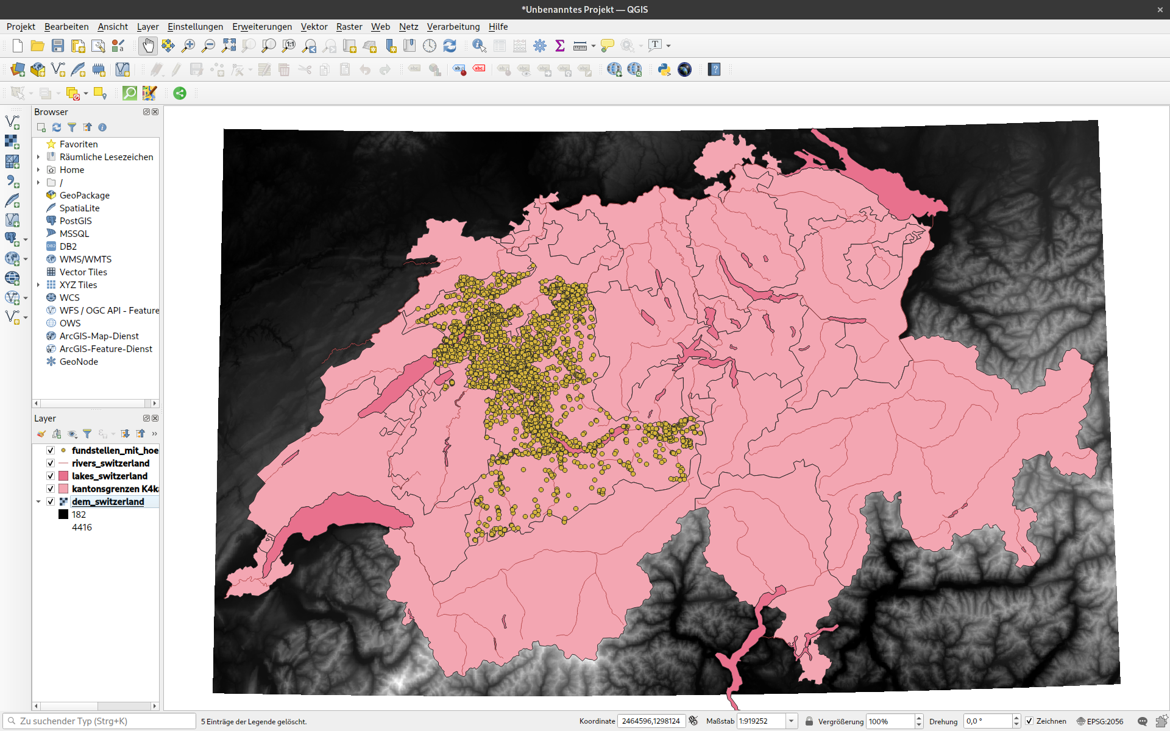Click the Refresh map canvas icon
Image resolution: width=1170 pixels, height=731 pixels.
click(x=450, y=46)
